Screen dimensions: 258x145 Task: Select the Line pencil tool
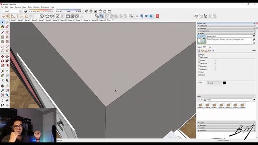pyautogui.click(x=2, y=33)
